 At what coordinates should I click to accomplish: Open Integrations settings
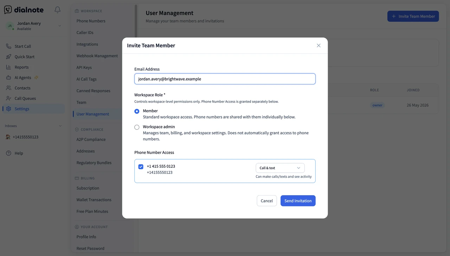pyautogui.click(x=87, y=44)
